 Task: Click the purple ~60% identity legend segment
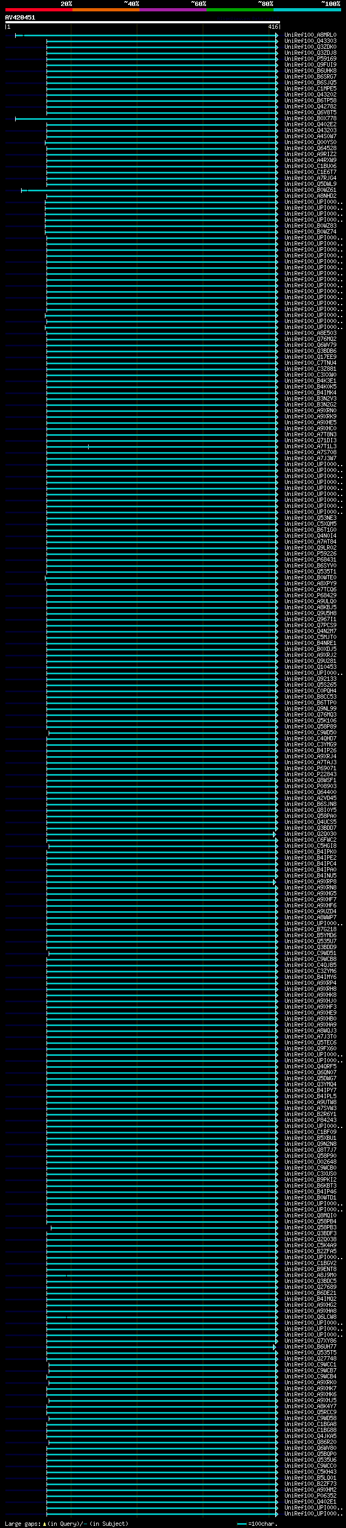coord(174,10)
